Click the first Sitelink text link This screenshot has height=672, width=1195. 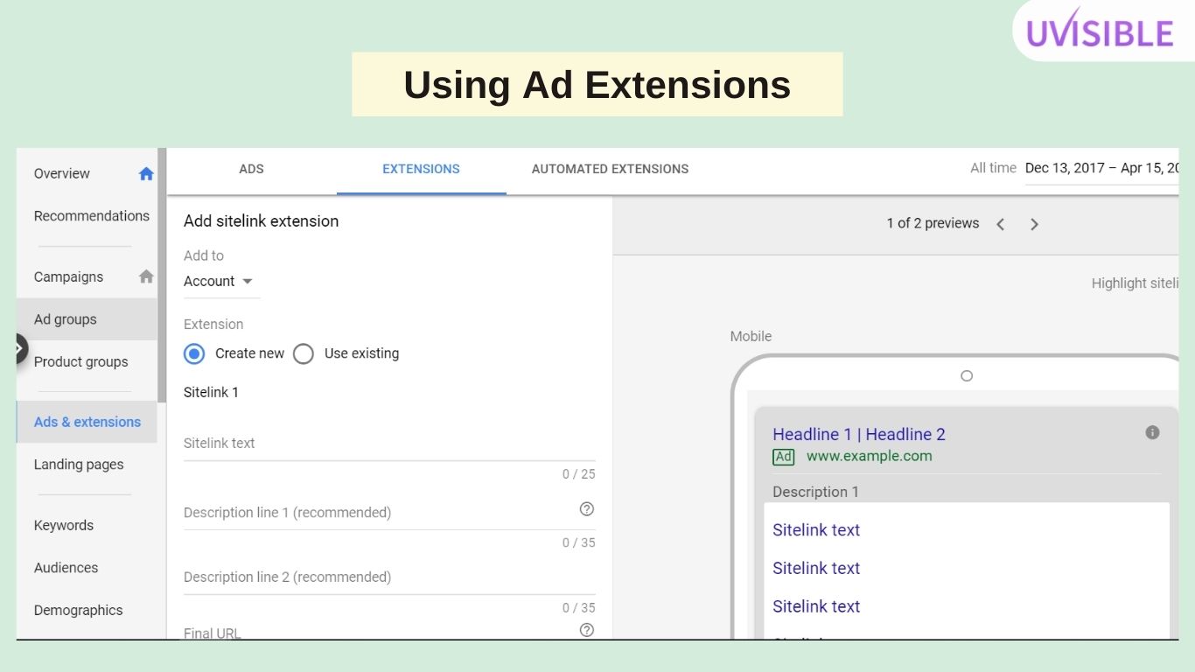pos(815,529)
